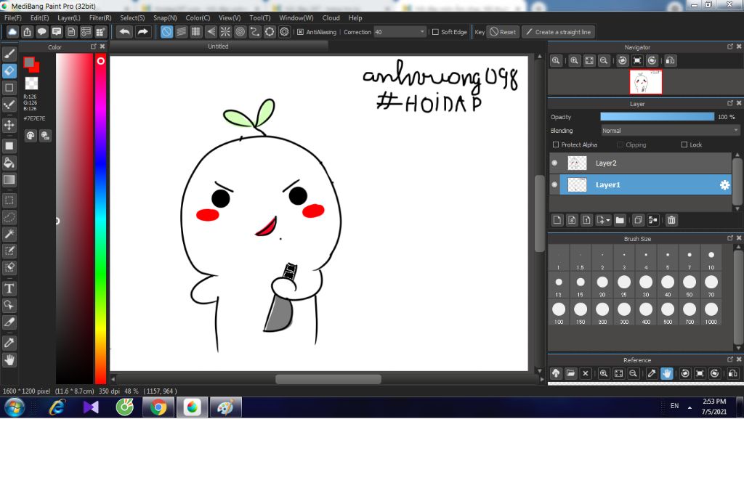Select the Hand tool
Screen dimensions: 744x480
(9, 360)
